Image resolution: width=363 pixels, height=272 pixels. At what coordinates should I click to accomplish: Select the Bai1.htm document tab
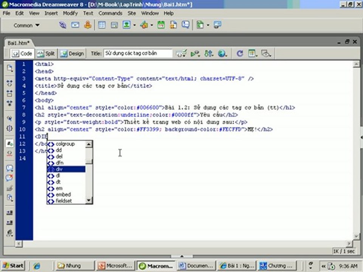pos(19,43)
